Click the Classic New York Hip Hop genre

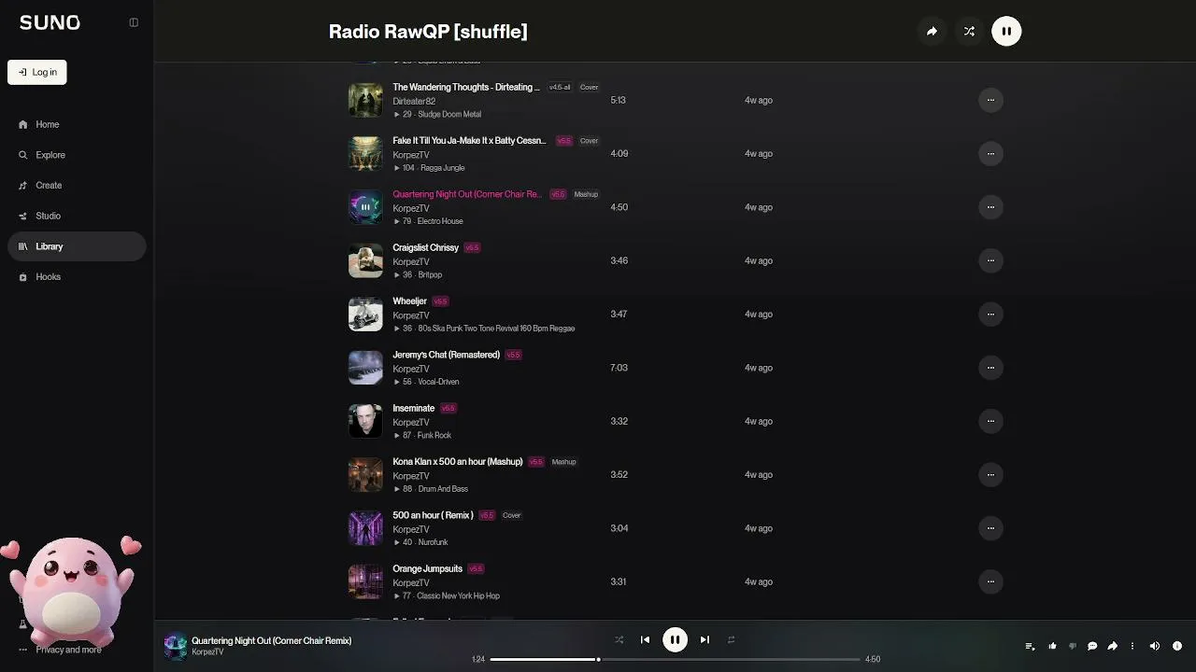click(x=458, y=596)
